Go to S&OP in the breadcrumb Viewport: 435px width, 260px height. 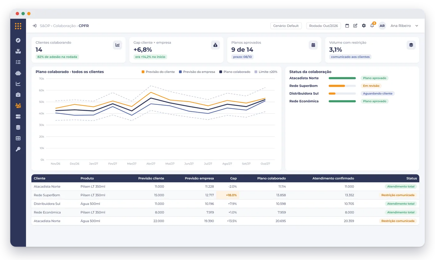[x=45, y=26]
